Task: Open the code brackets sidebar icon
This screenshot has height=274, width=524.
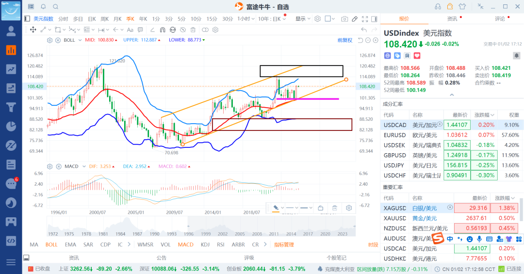Action: click(x=11, y=241)
